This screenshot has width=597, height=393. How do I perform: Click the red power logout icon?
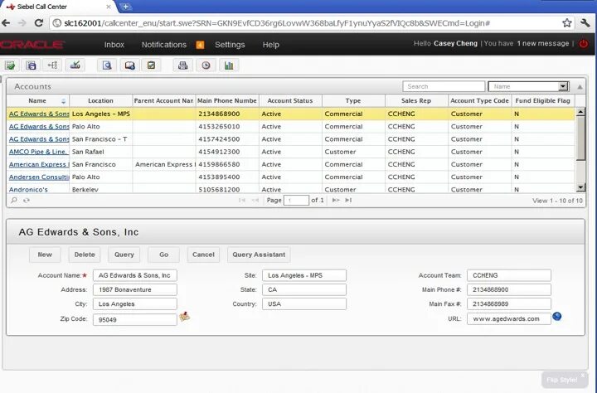pos(583,43)
